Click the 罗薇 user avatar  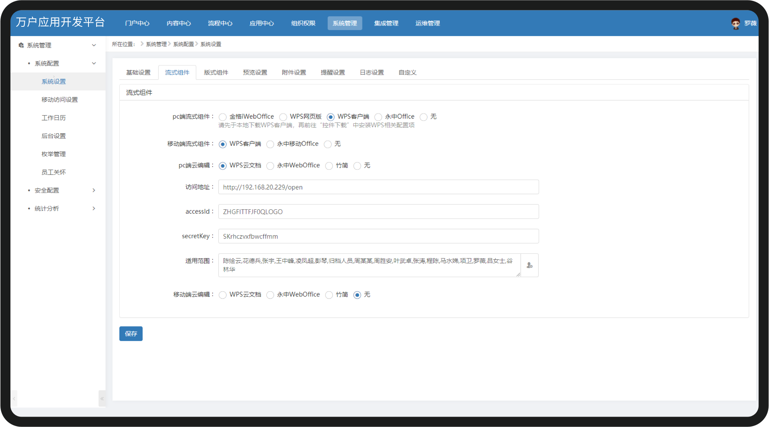(x=735, y=24)
